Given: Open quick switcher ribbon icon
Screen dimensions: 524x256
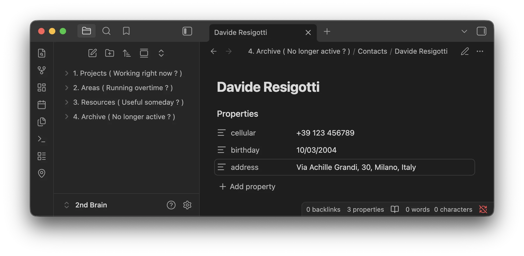Looking at the screenshot, I should [42, 53].
